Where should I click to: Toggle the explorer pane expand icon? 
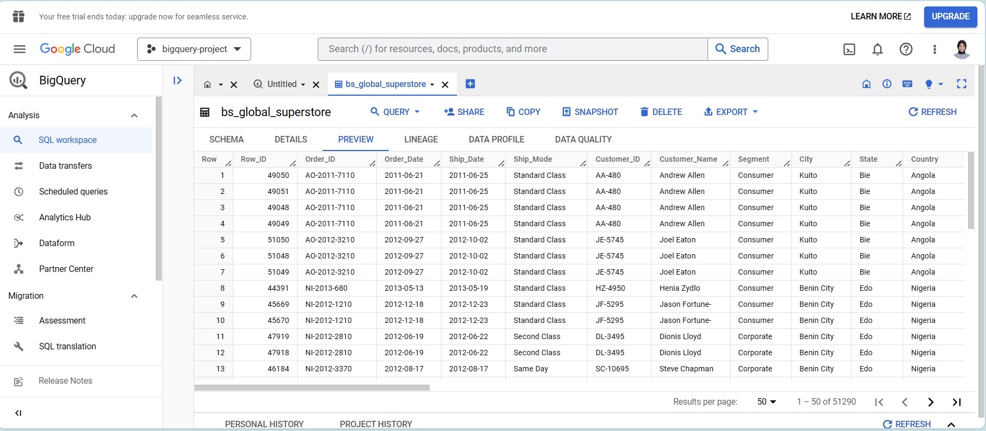coord(177,81)
